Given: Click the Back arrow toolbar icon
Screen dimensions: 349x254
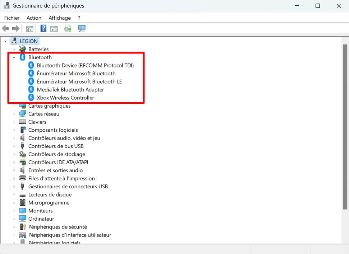Looking at the screenshot, I should (x=5, y=28).
